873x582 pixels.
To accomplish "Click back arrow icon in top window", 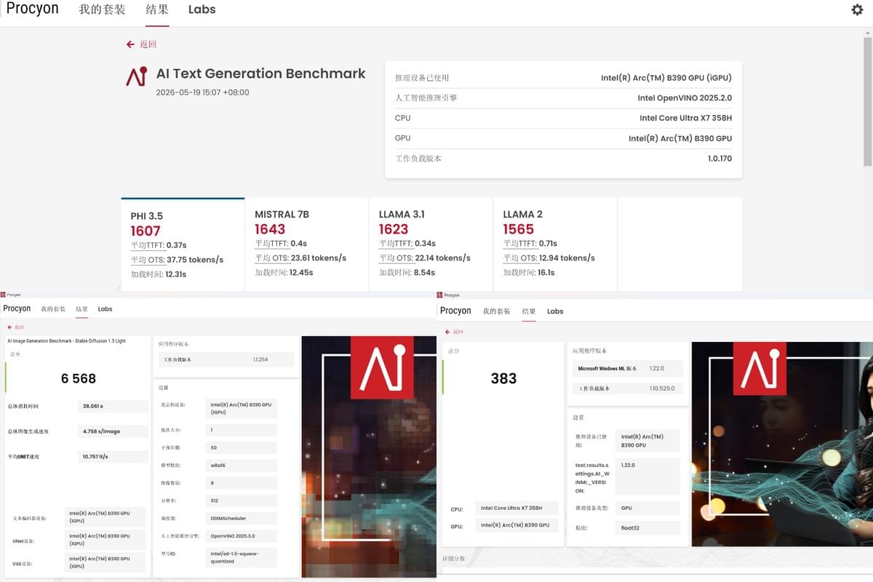I will pyautogui.click(x=130, y=44).
